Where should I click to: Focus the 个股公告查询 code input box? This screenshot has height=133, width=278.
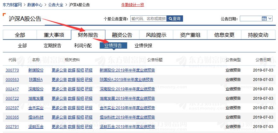[148, 19]
